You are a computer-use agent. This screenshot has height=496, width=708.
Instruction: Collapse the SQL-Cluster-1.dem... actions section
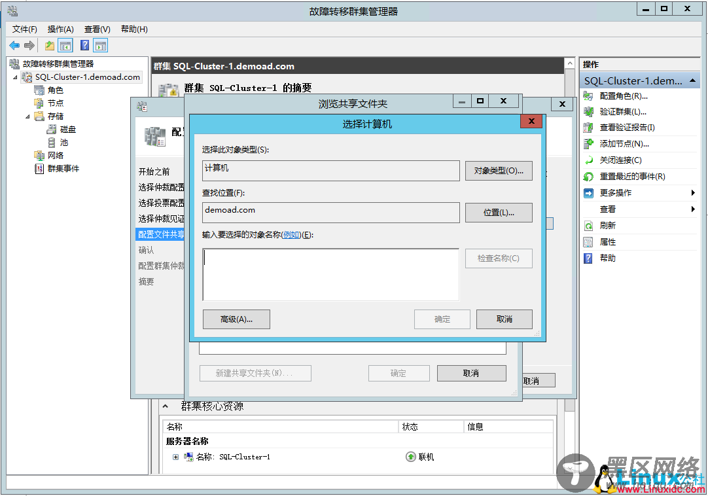coord(692,81)
